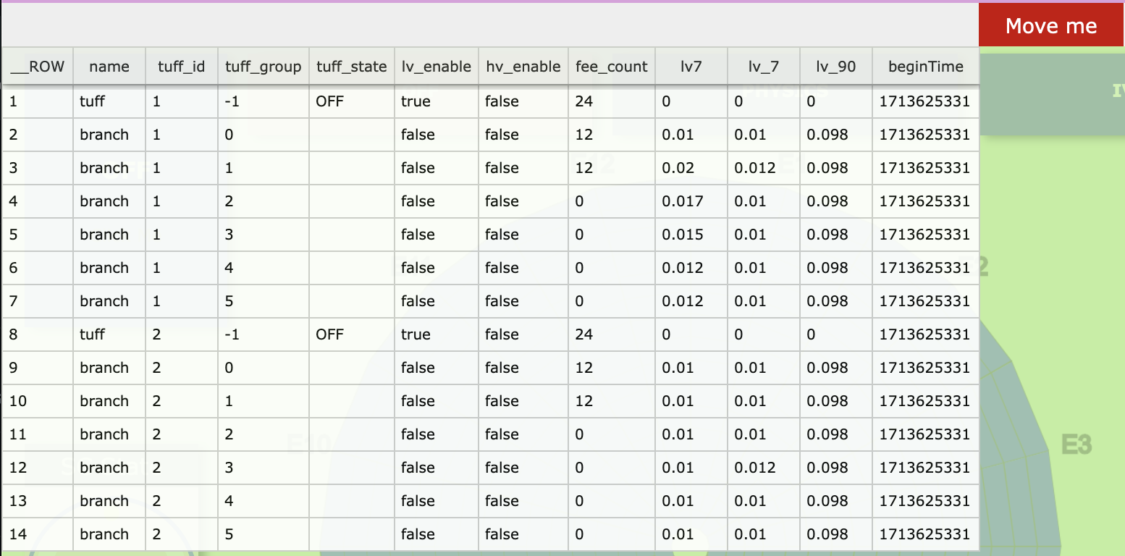
Task: Select row number 14 cell
Action: click(x=37, y=534)
